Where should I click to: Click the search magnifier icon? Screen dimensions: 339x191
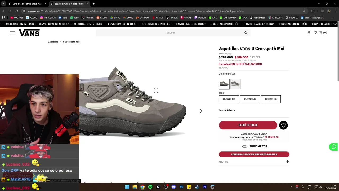click(246, 33)
